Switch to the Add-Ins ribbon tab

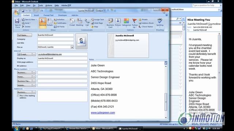[x=75, y=15]
